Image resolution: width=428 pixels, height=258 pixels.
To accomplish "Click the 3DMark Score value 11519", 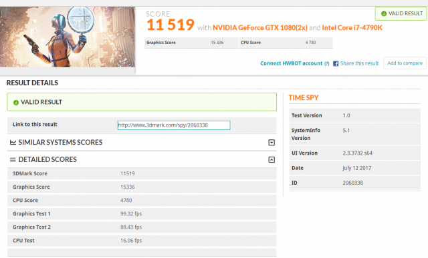I will 128,173.
